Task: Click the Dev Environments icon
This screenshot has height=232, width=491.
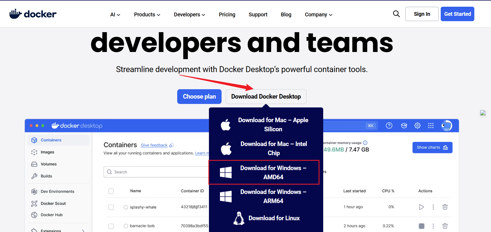Action: pos(34,192)
